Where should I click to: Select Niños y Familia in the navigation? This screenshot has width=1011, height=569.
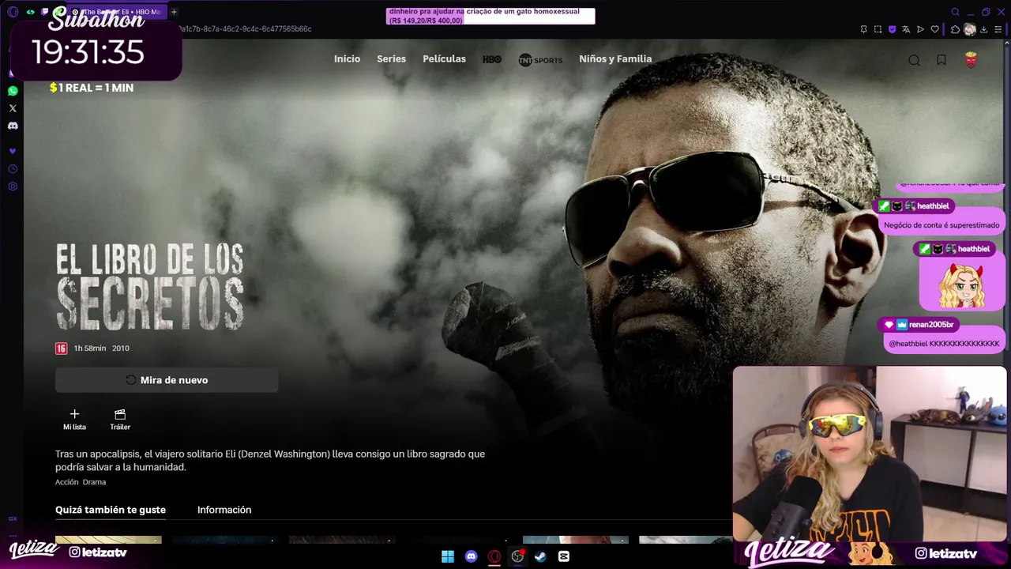(x=615, y=59)
